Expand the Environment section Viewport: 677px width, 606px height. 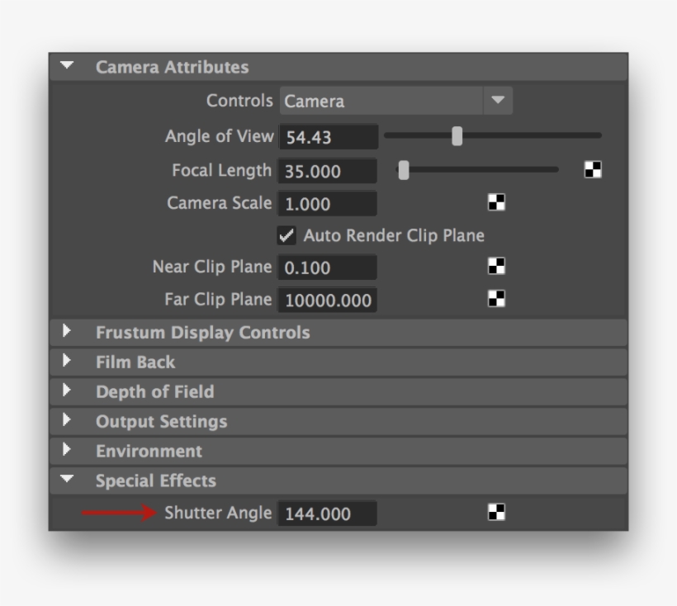click(68, 451)
